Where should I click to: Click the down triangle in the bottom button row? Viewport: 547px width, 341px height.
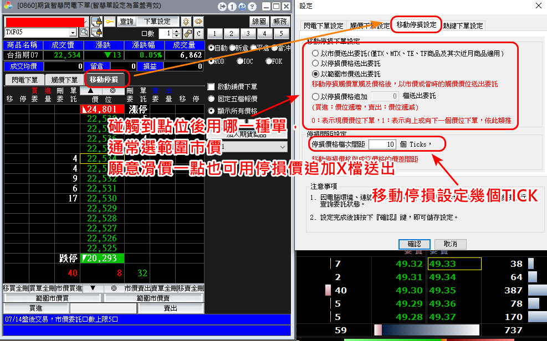93,288
